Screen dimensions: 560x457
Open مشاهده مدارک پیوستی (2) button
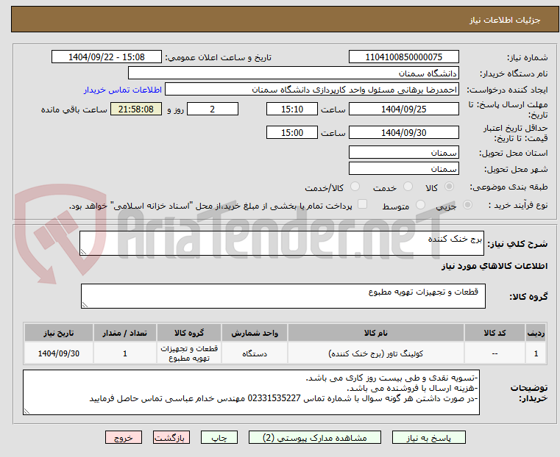click(x=315, y=437)
